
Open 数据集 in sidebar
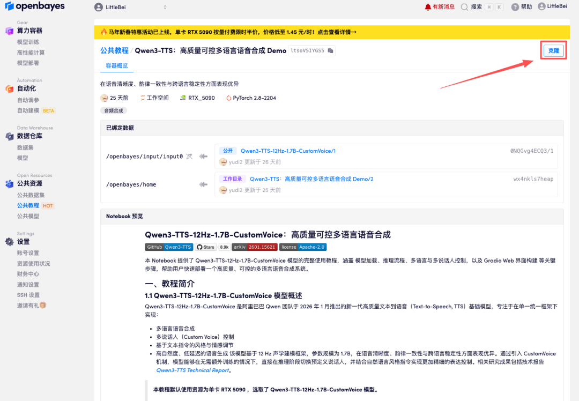(25, 148)
